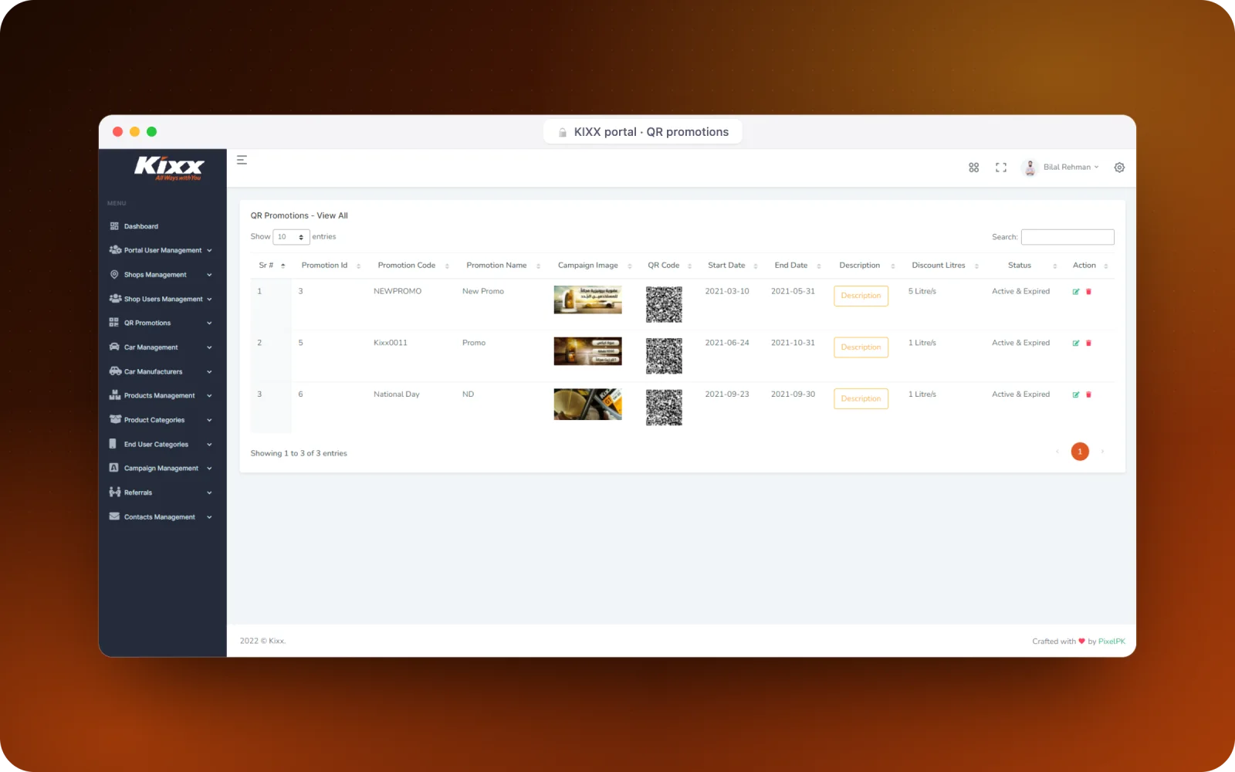Click the Shops Management location icon
1235x772 pixels.
[114, 275]
